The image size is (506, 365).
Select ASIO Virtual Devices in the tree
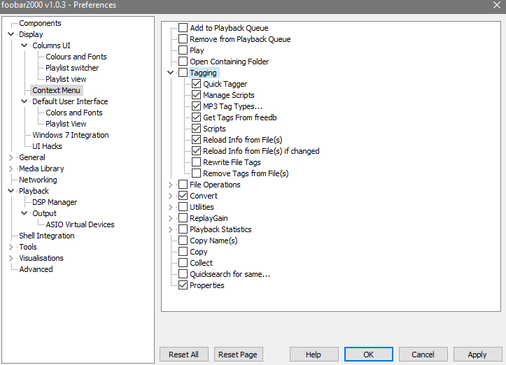[x=80, y=224]
